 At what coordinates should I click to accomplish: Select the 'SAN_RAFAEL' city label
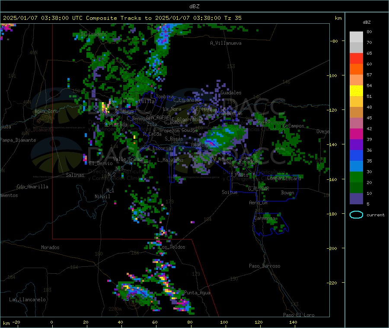pos(159,117)
